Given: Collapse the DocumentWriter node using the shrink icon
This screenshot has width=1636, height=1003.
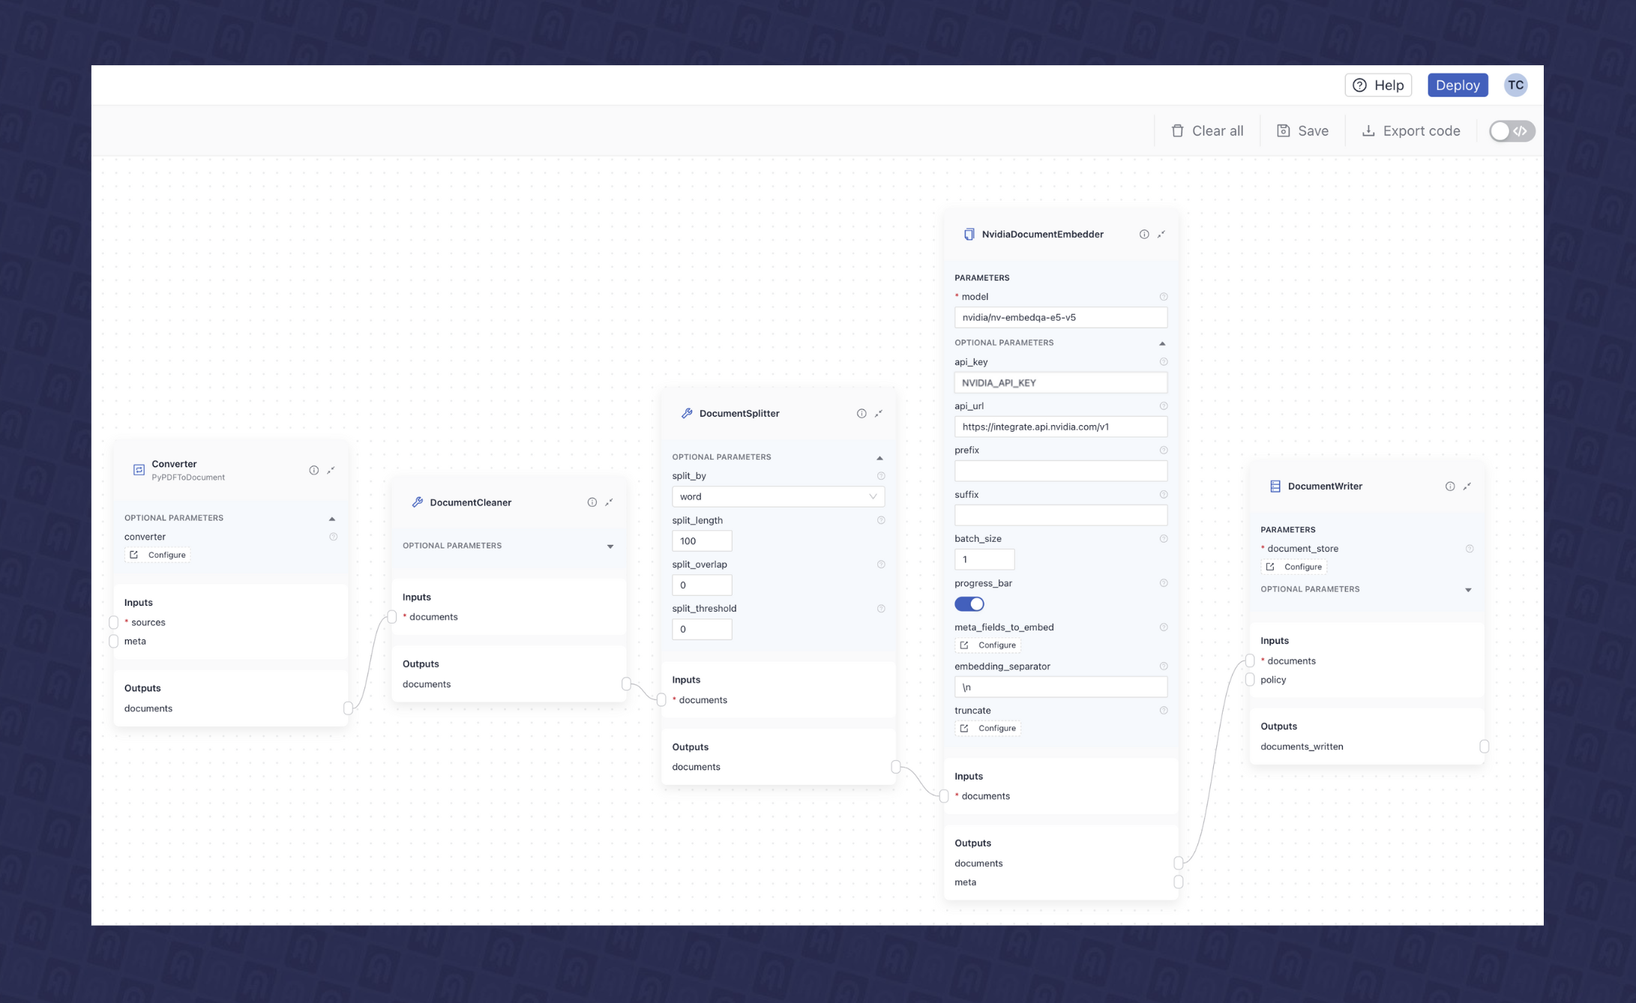Looking at the screenshot, I should click(1467, 487).
